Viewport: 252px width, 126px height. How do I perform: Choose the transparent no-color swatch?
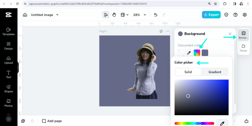tap(181, 53)
